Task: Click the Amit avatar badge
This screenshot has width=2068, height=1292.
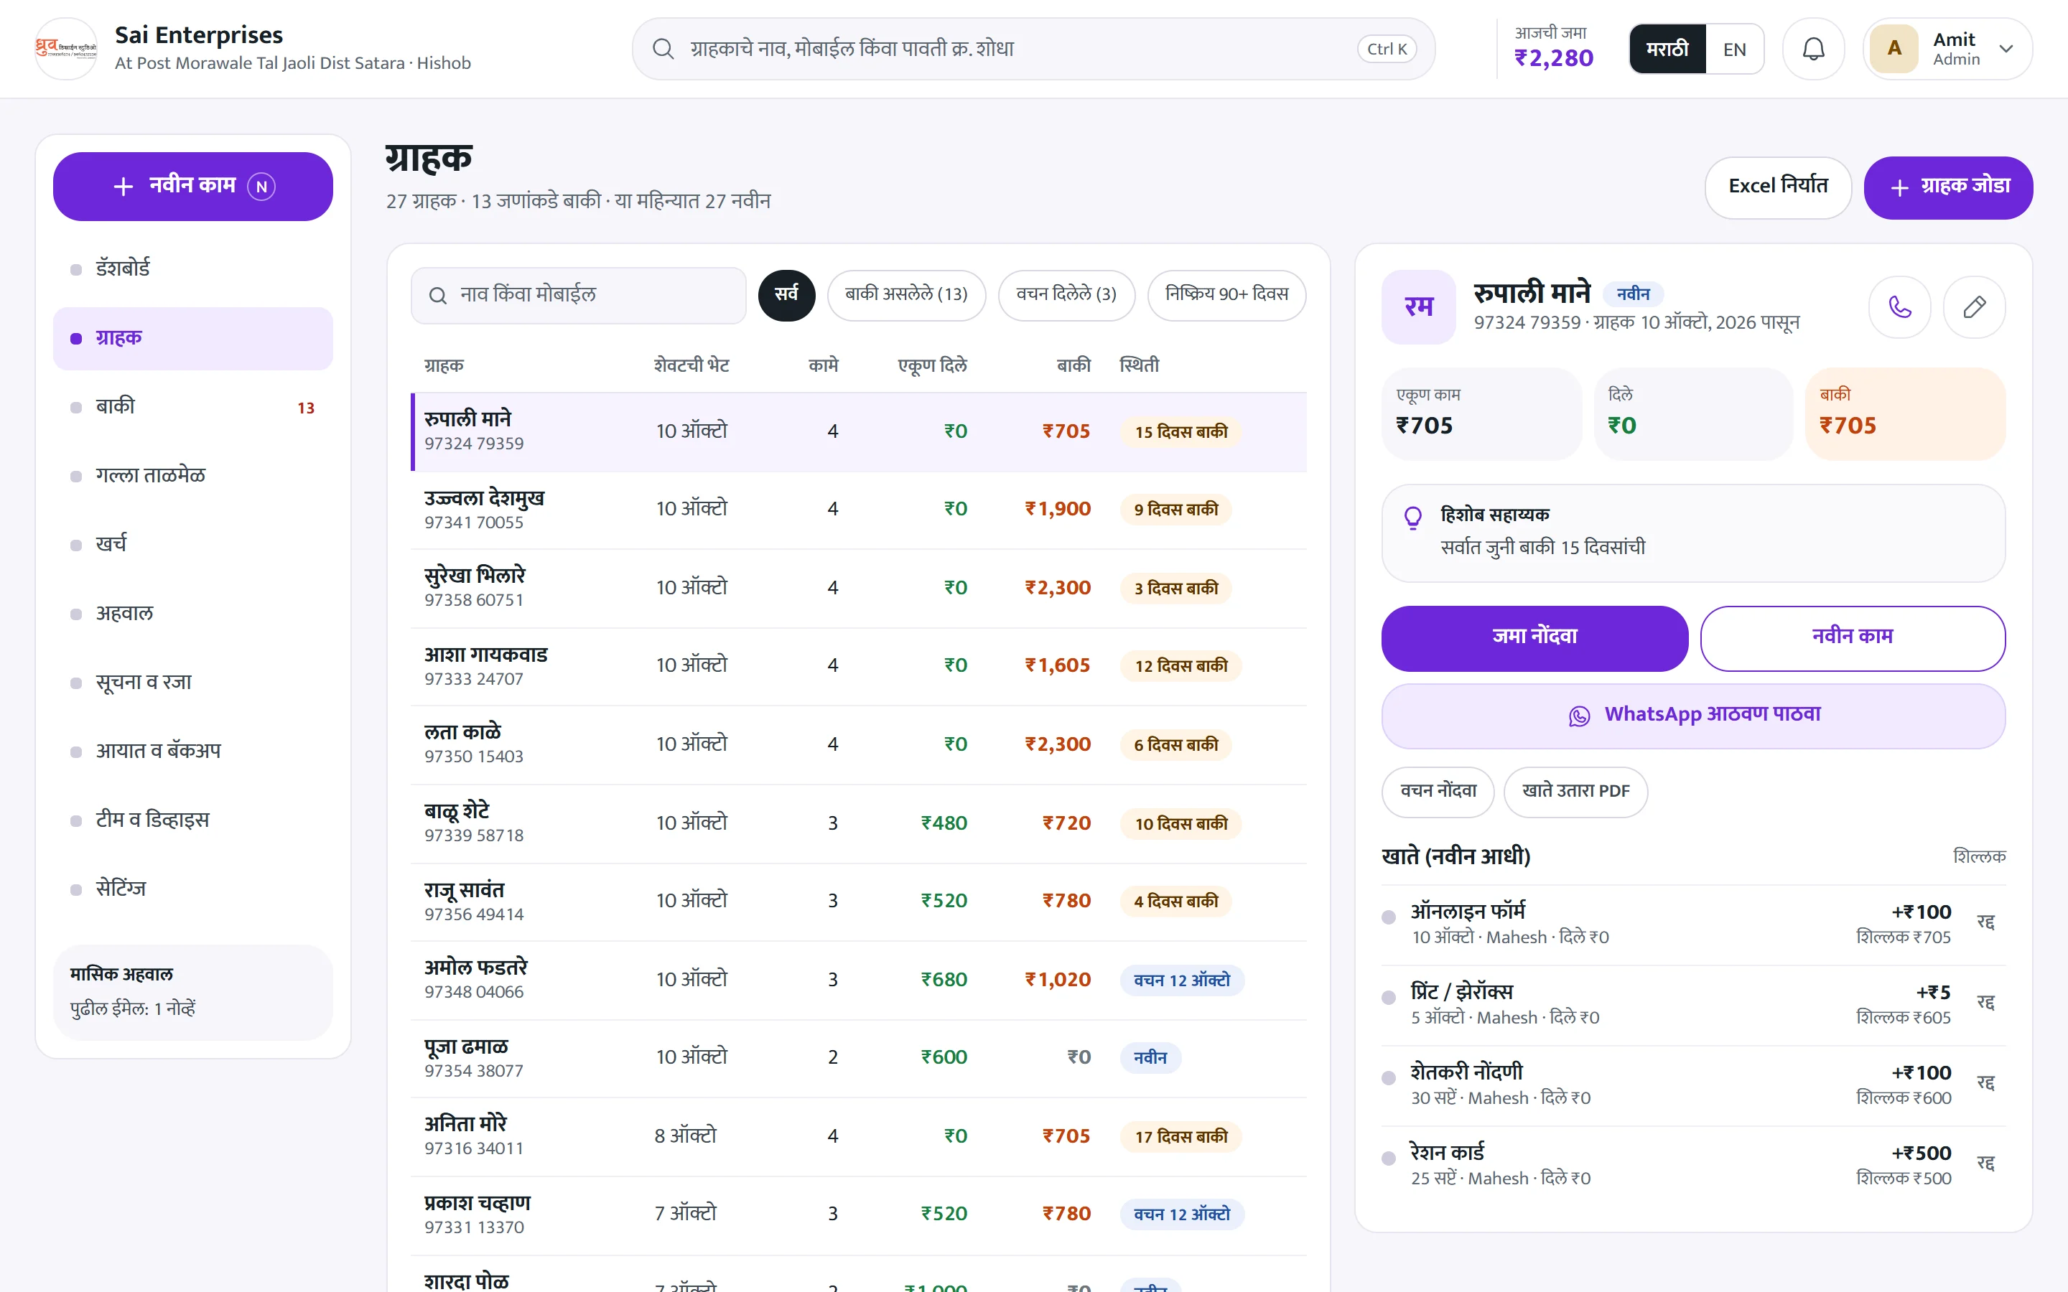Action: (x=1894, y=49)
